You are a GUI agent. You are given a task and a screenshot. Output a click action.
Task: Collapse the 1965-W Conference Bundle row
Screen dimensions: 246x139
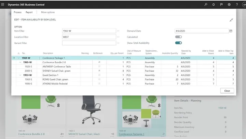click(x=19, y=62)
